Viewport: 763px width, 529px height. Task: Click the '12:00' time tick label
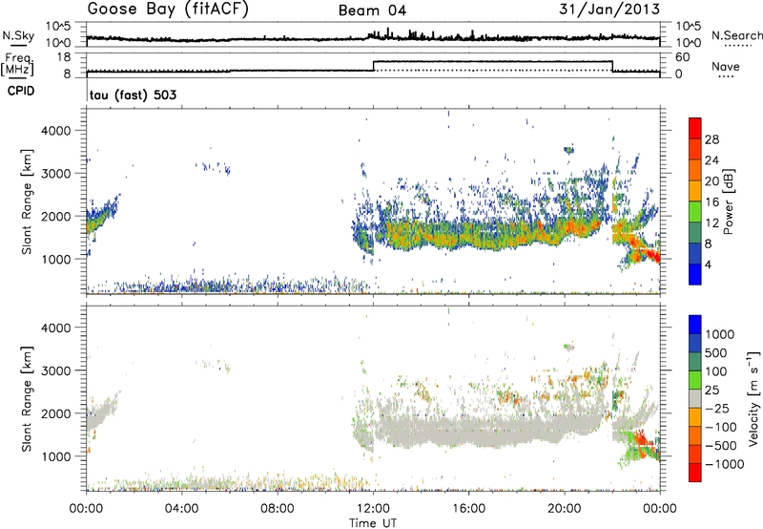tap(373, 509)
